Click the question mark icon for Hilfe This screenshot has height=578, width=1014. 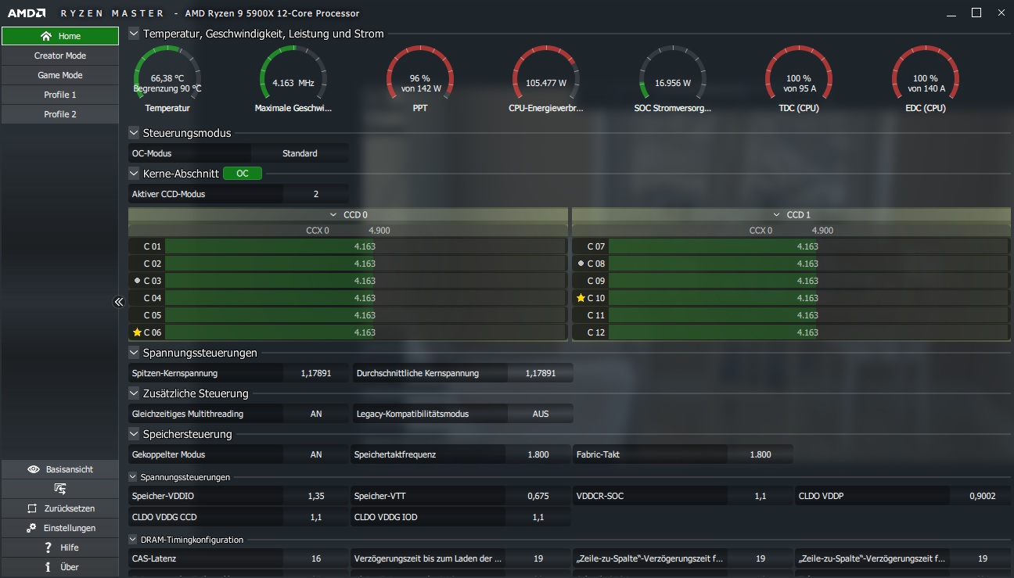point(49,547)
